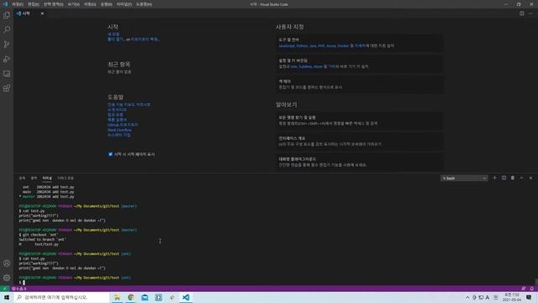
Task: Open the 이동 (Go) menu
Action: tap(90, 4)
